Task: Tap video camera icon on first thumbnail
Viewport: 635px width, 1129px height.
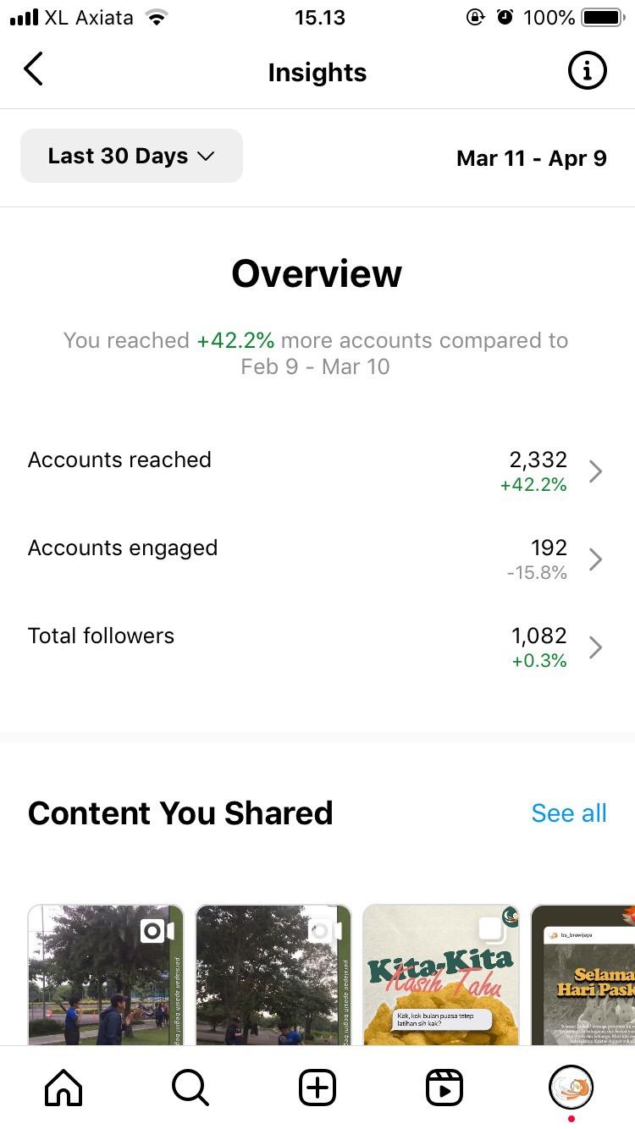Action: pyautogui.click(x=157, y=931)
